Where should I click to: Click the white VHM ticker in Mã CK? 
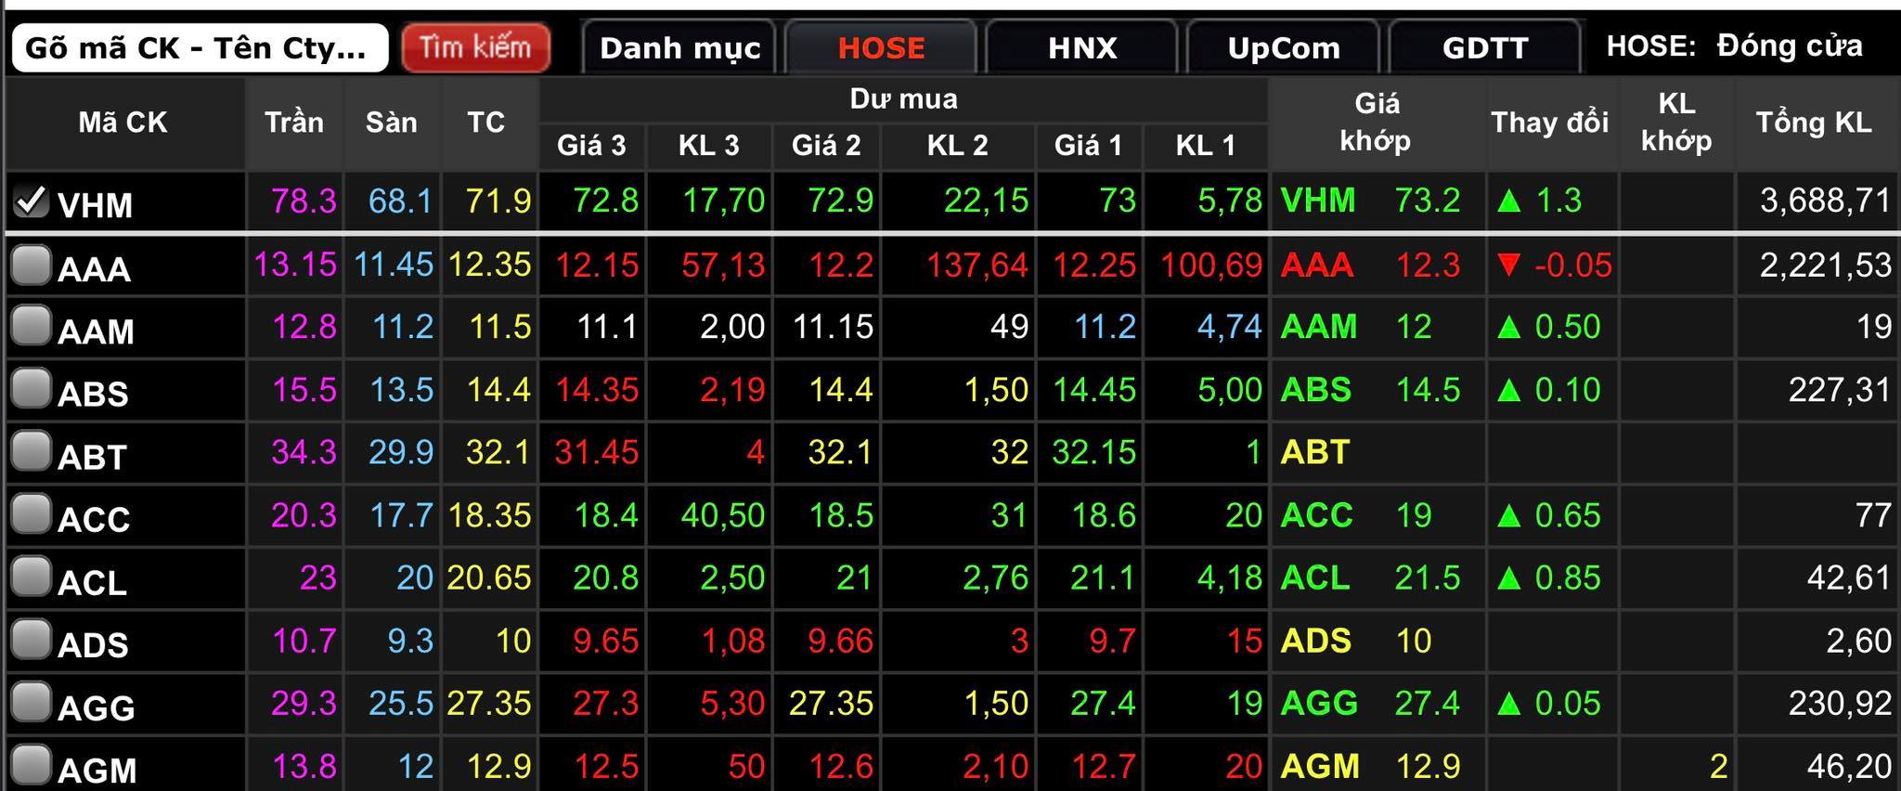click(x=95, y=205)
